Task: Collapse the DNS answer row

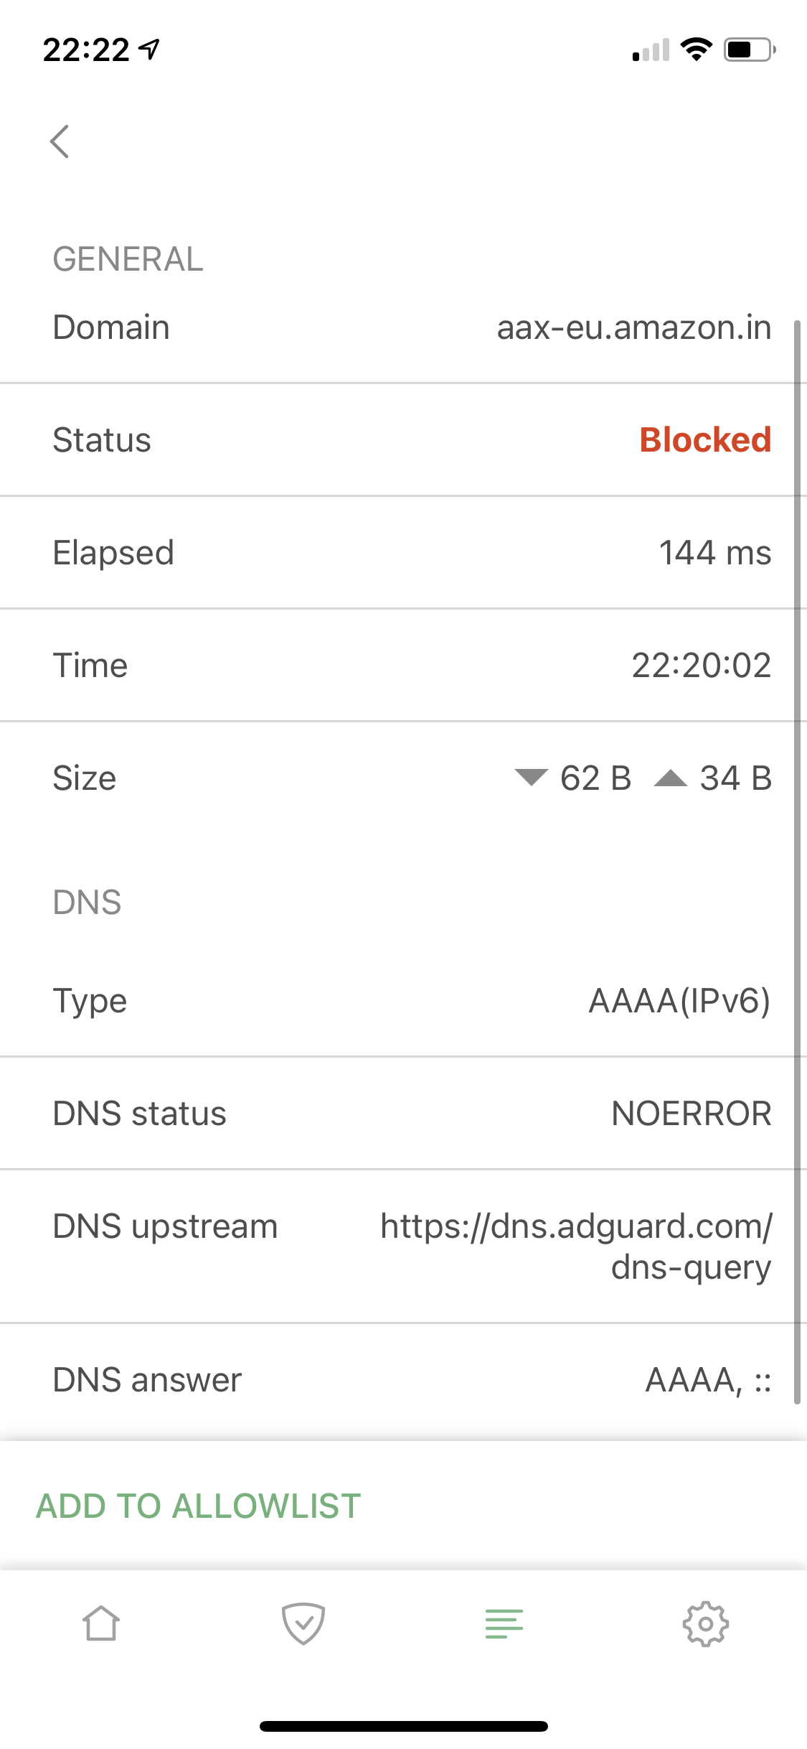Action: click(403, 1379)
